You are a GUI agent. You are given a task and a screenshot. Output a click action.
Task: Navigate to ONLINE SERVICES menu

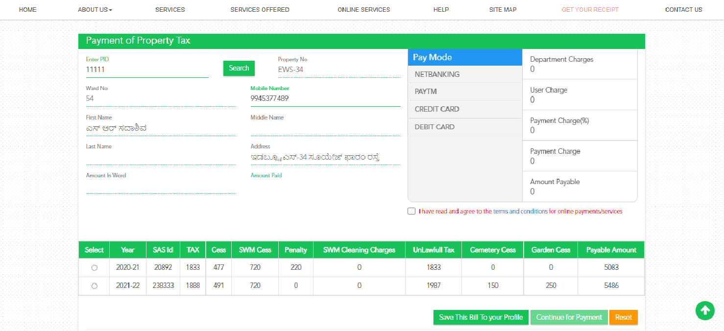click(363, 9)
